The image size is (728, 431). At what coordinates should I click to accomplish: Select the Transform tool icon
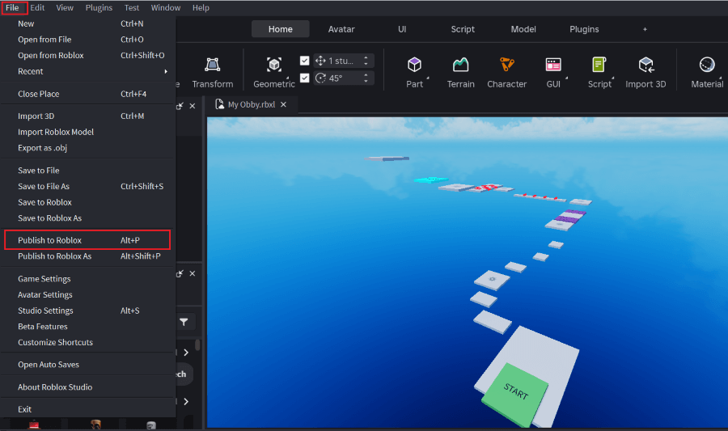pos(213,65)
